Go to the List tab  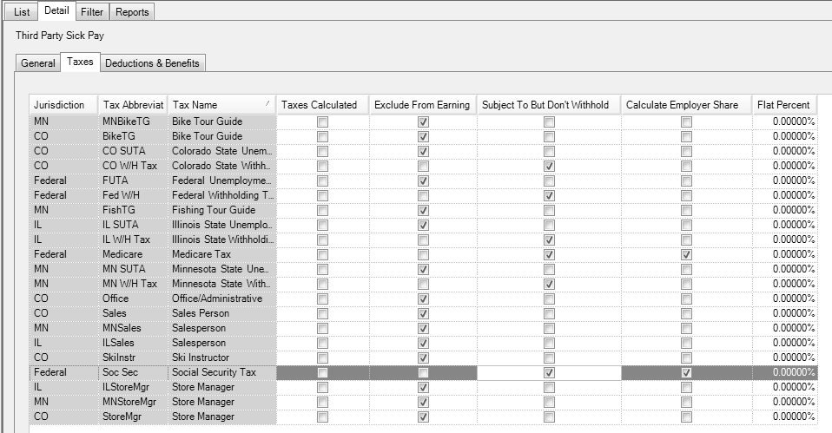(x=22, y=12)
